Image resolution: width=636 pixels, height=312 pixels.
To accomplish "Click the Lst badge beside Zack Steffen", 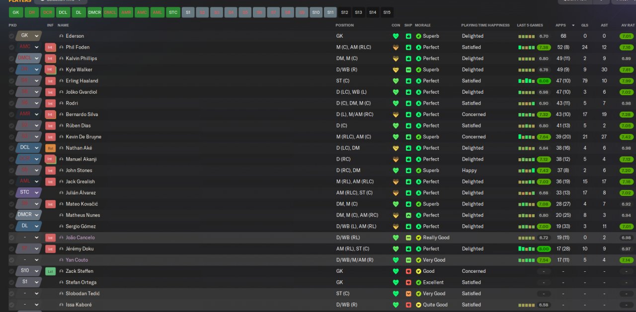I will [x=50, y=271].
